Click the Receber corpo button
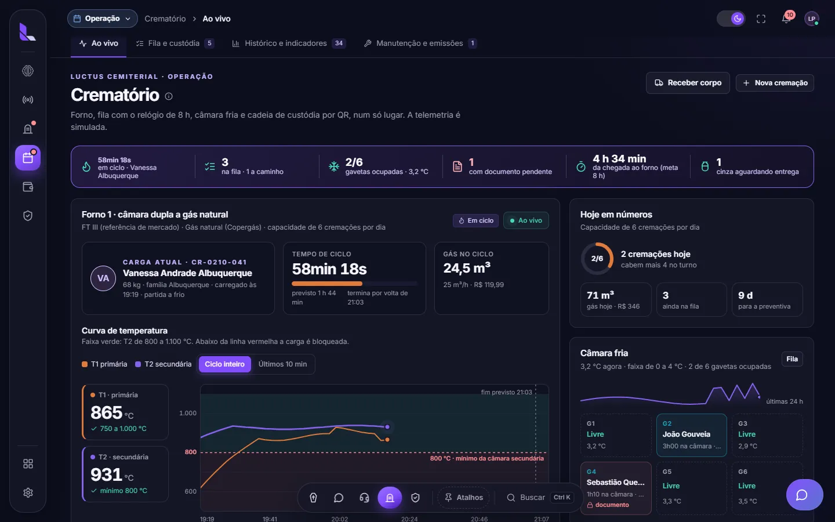Viewport: 835px width, 522px height. pyautogui.click(x=688, y=83)
